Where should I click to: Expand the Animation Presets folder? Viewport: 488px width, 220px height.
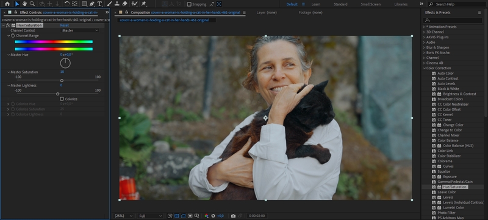click(x=424, y=27)
